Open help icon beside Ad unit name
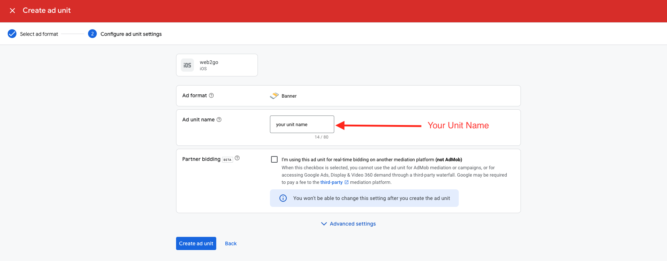Viewport: 667px width, 261px height. (219, 120)
